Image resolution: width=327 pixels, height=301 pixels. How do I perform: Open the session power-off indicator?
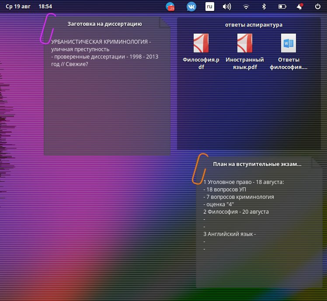tap(318, 7)
